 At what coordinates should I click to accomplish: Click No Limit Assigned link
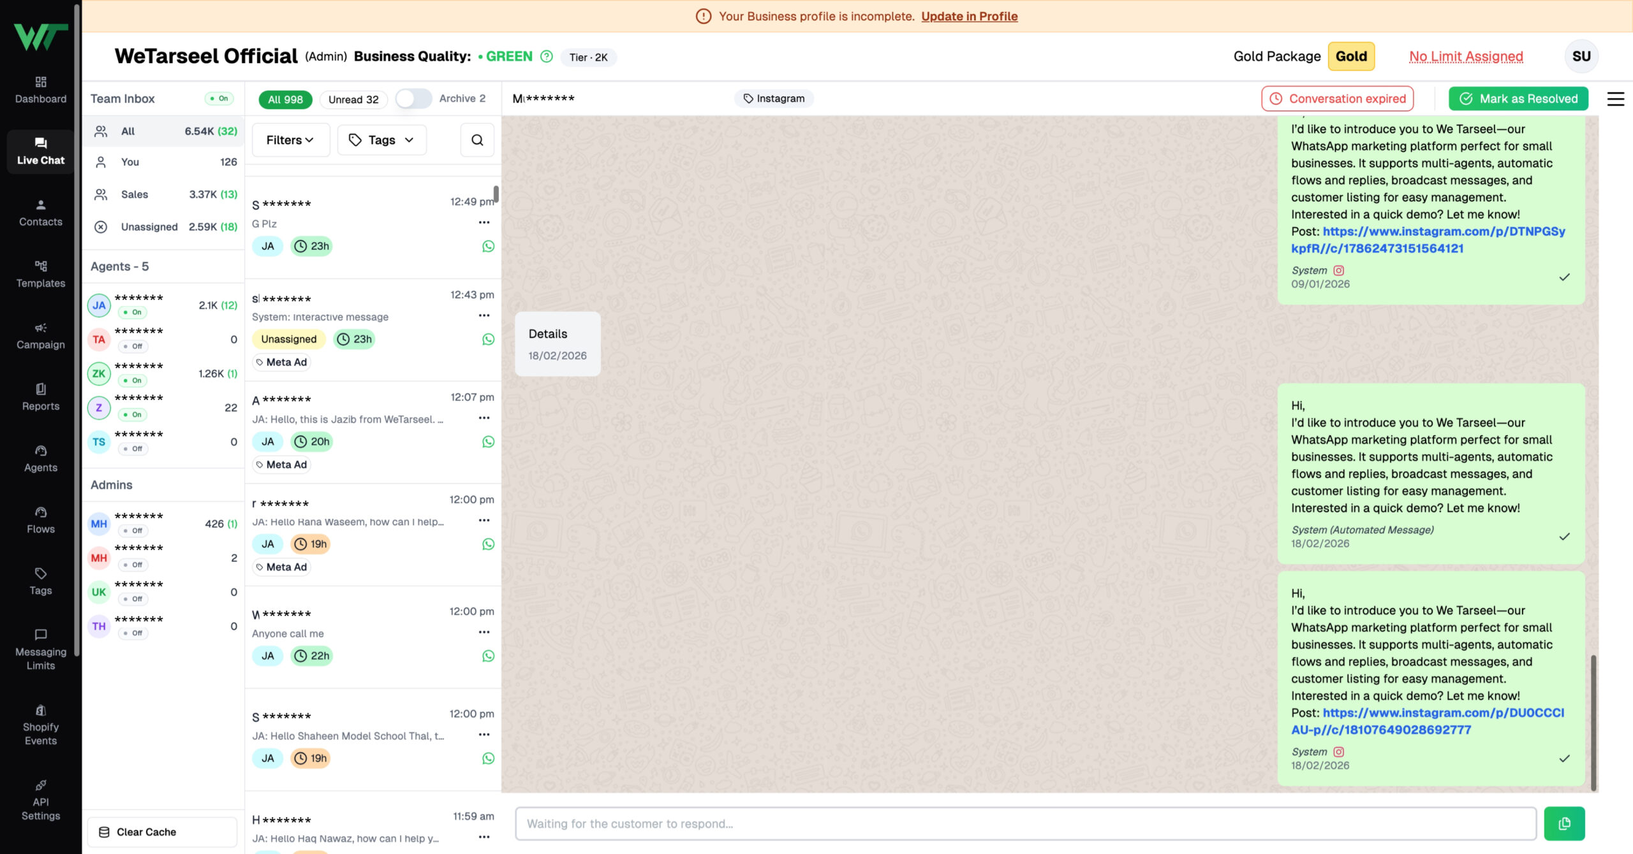(1466, 57)
